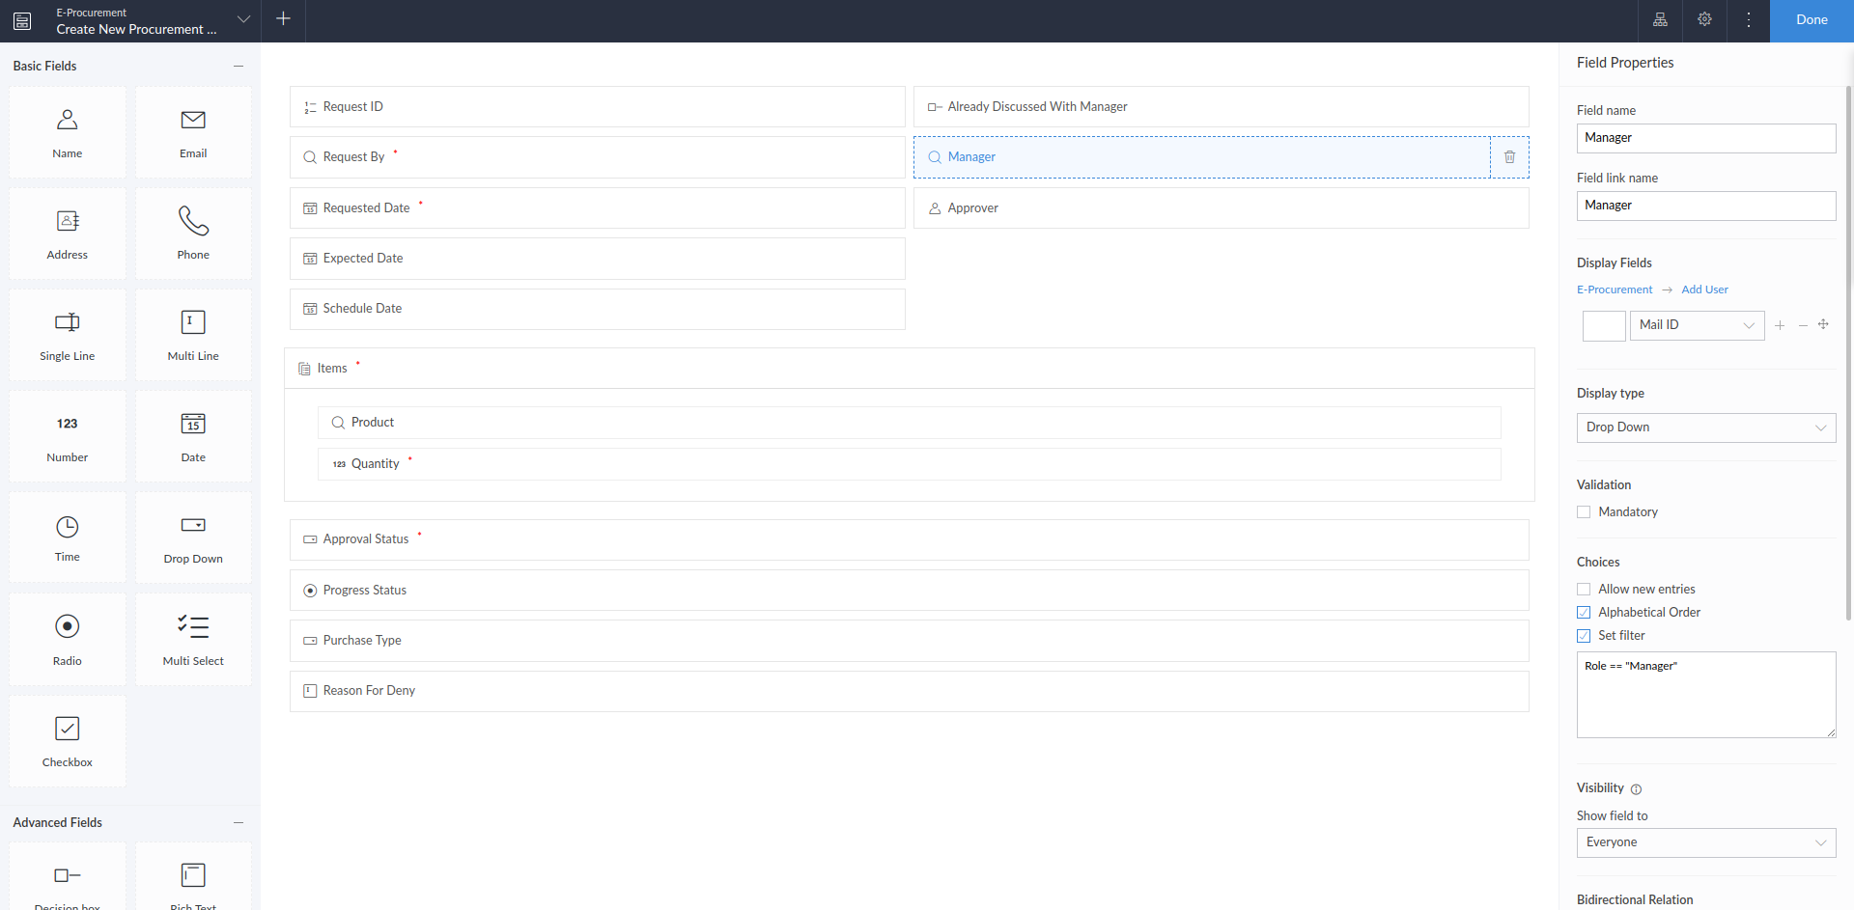Click the Done button to save
The width and height of the screenshot is (1854, 910).
(1811, 19)
